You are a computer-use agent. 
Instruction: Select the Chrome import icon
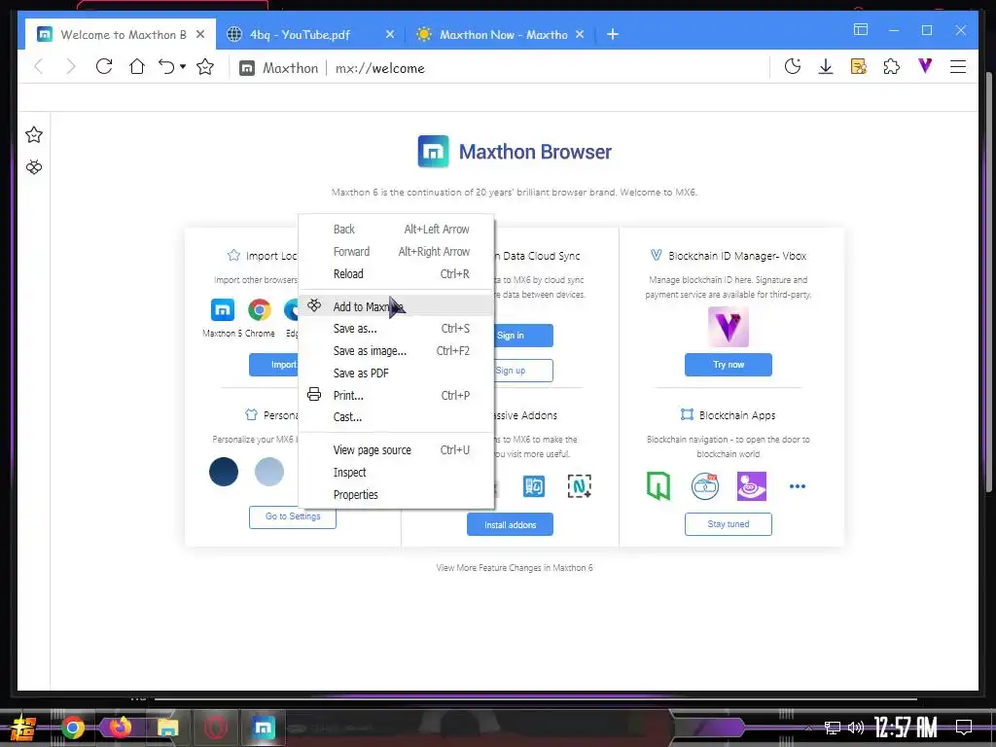pos(259,310)
